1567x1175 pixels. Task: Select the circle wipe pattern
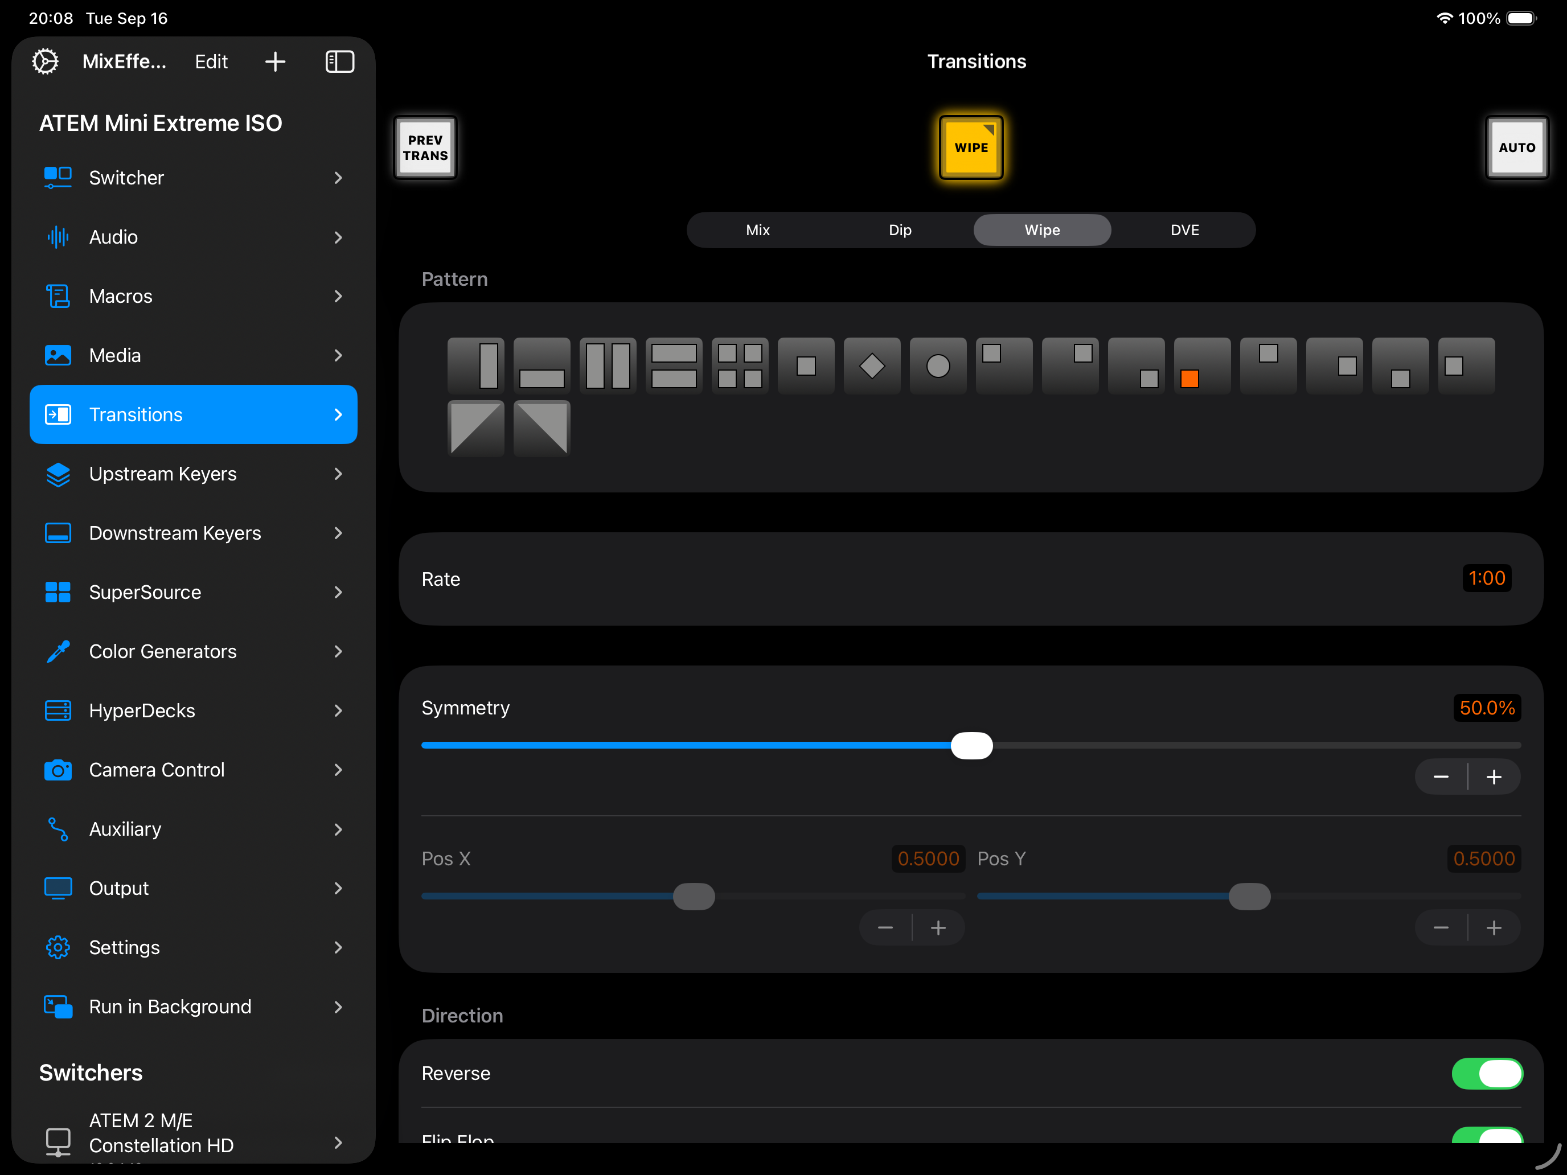938,366
